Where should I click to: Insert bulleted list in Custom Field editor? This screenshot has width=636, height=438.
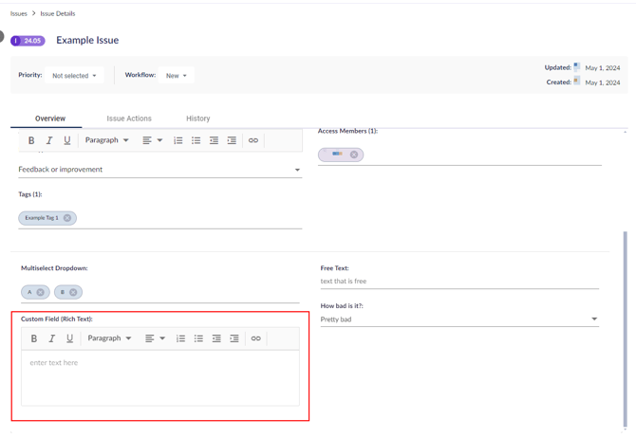[198, 338]
